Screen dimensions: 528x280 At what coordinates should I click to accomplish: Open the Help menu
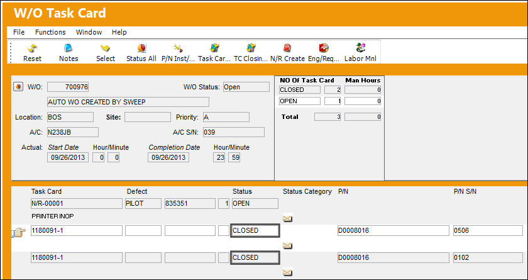pos(119,32)
